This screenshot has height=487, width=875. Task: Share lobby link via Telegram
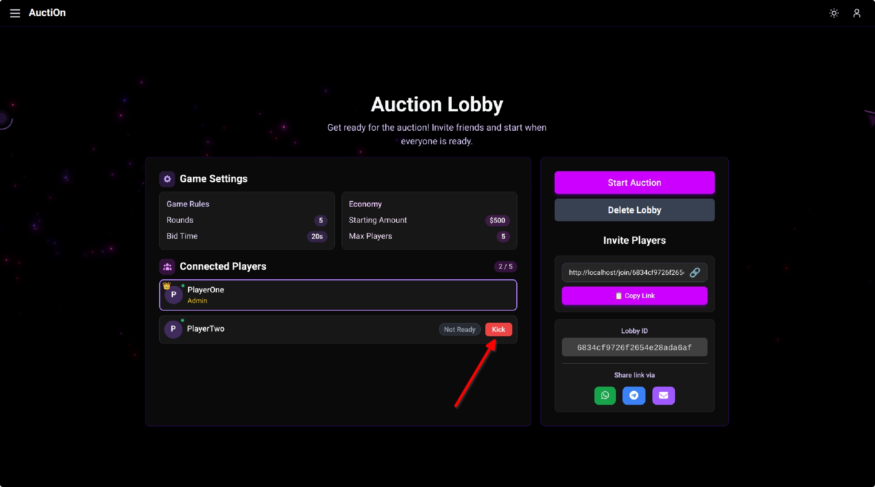click(634, 395)
